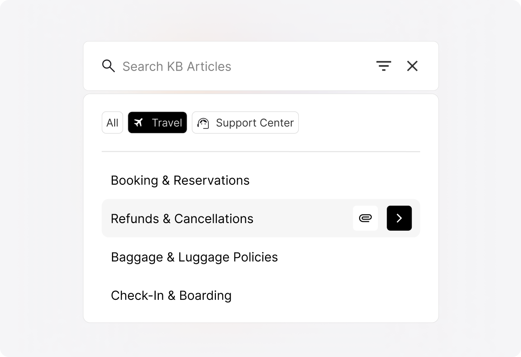Select the highlighted Refunds & Cancellations row
Screen dimensions: 521x357
tap(223, 218)
